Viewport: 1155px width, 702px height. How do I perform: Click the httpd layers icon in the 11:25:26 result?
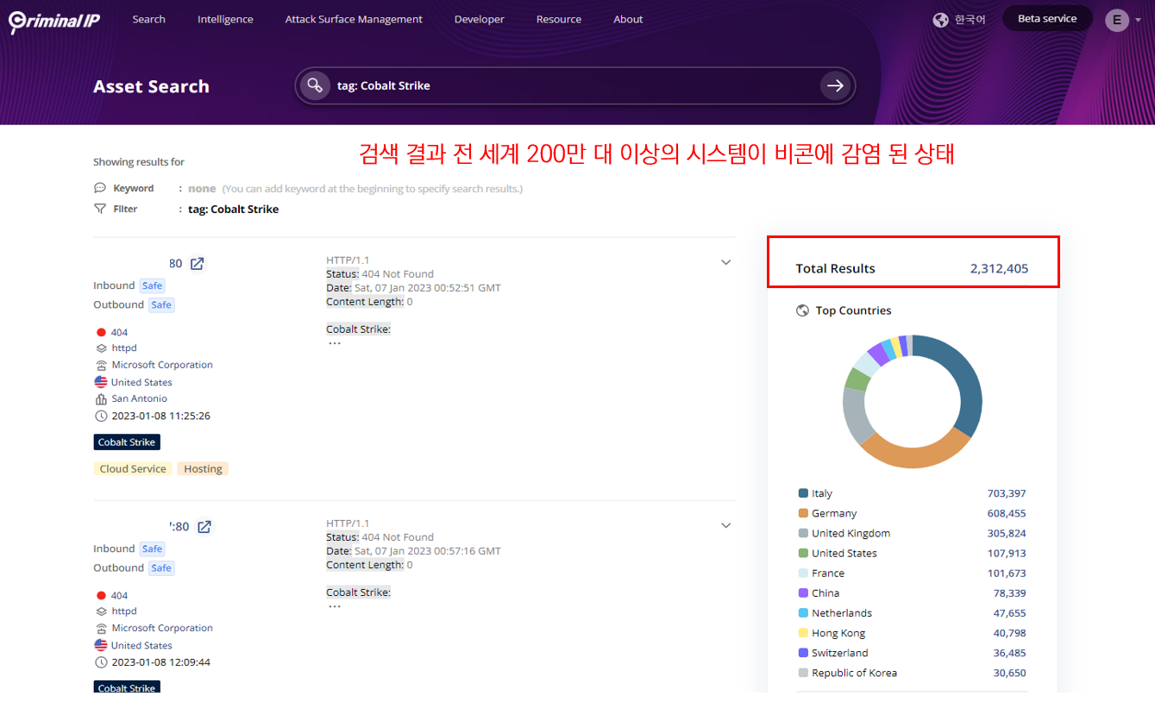(101, 348)
